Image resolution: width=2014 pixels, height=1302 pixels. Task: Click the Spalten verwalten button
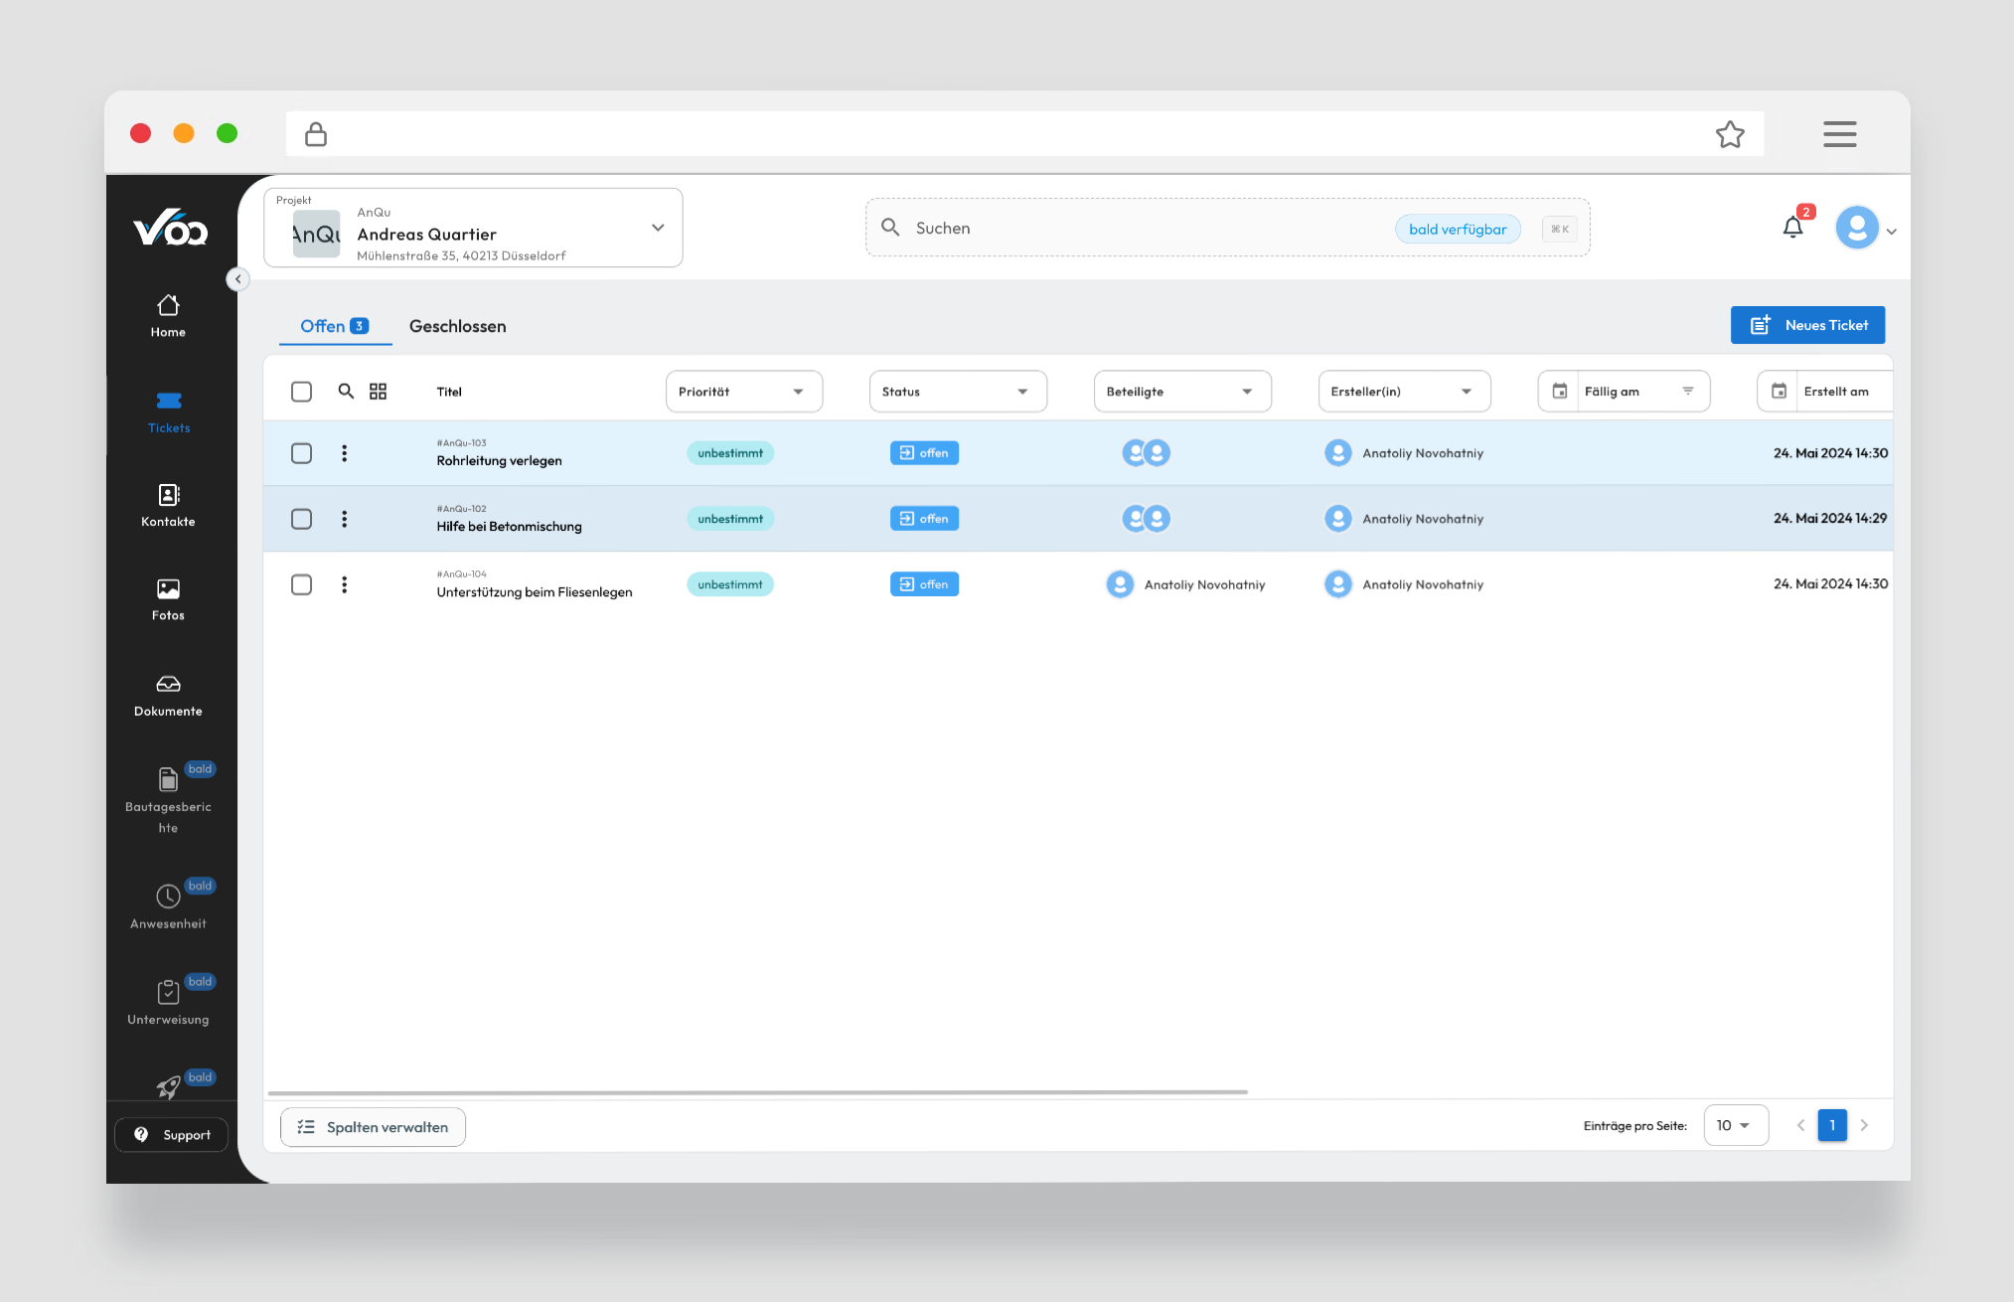point(373,1127)
